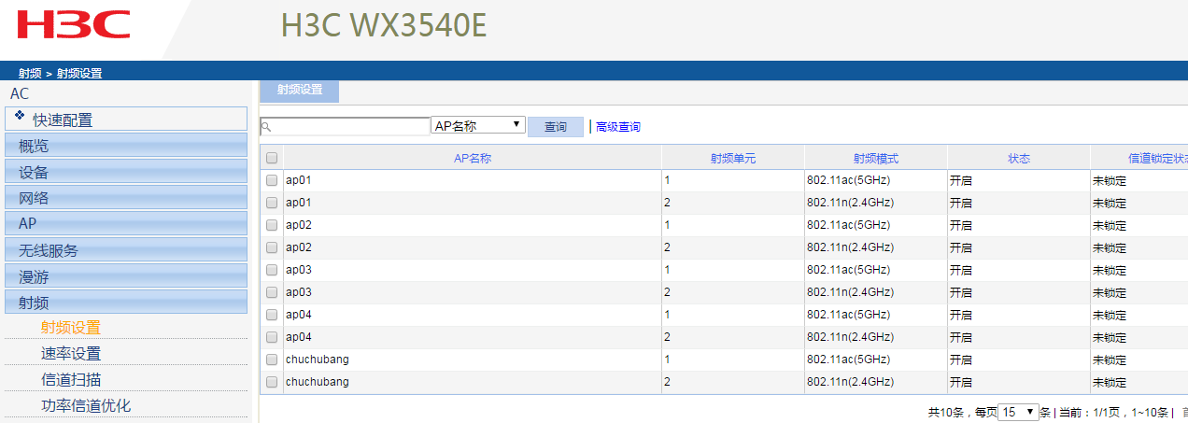
Task: Expand the AP menu section
Action: tap(126, 223)
